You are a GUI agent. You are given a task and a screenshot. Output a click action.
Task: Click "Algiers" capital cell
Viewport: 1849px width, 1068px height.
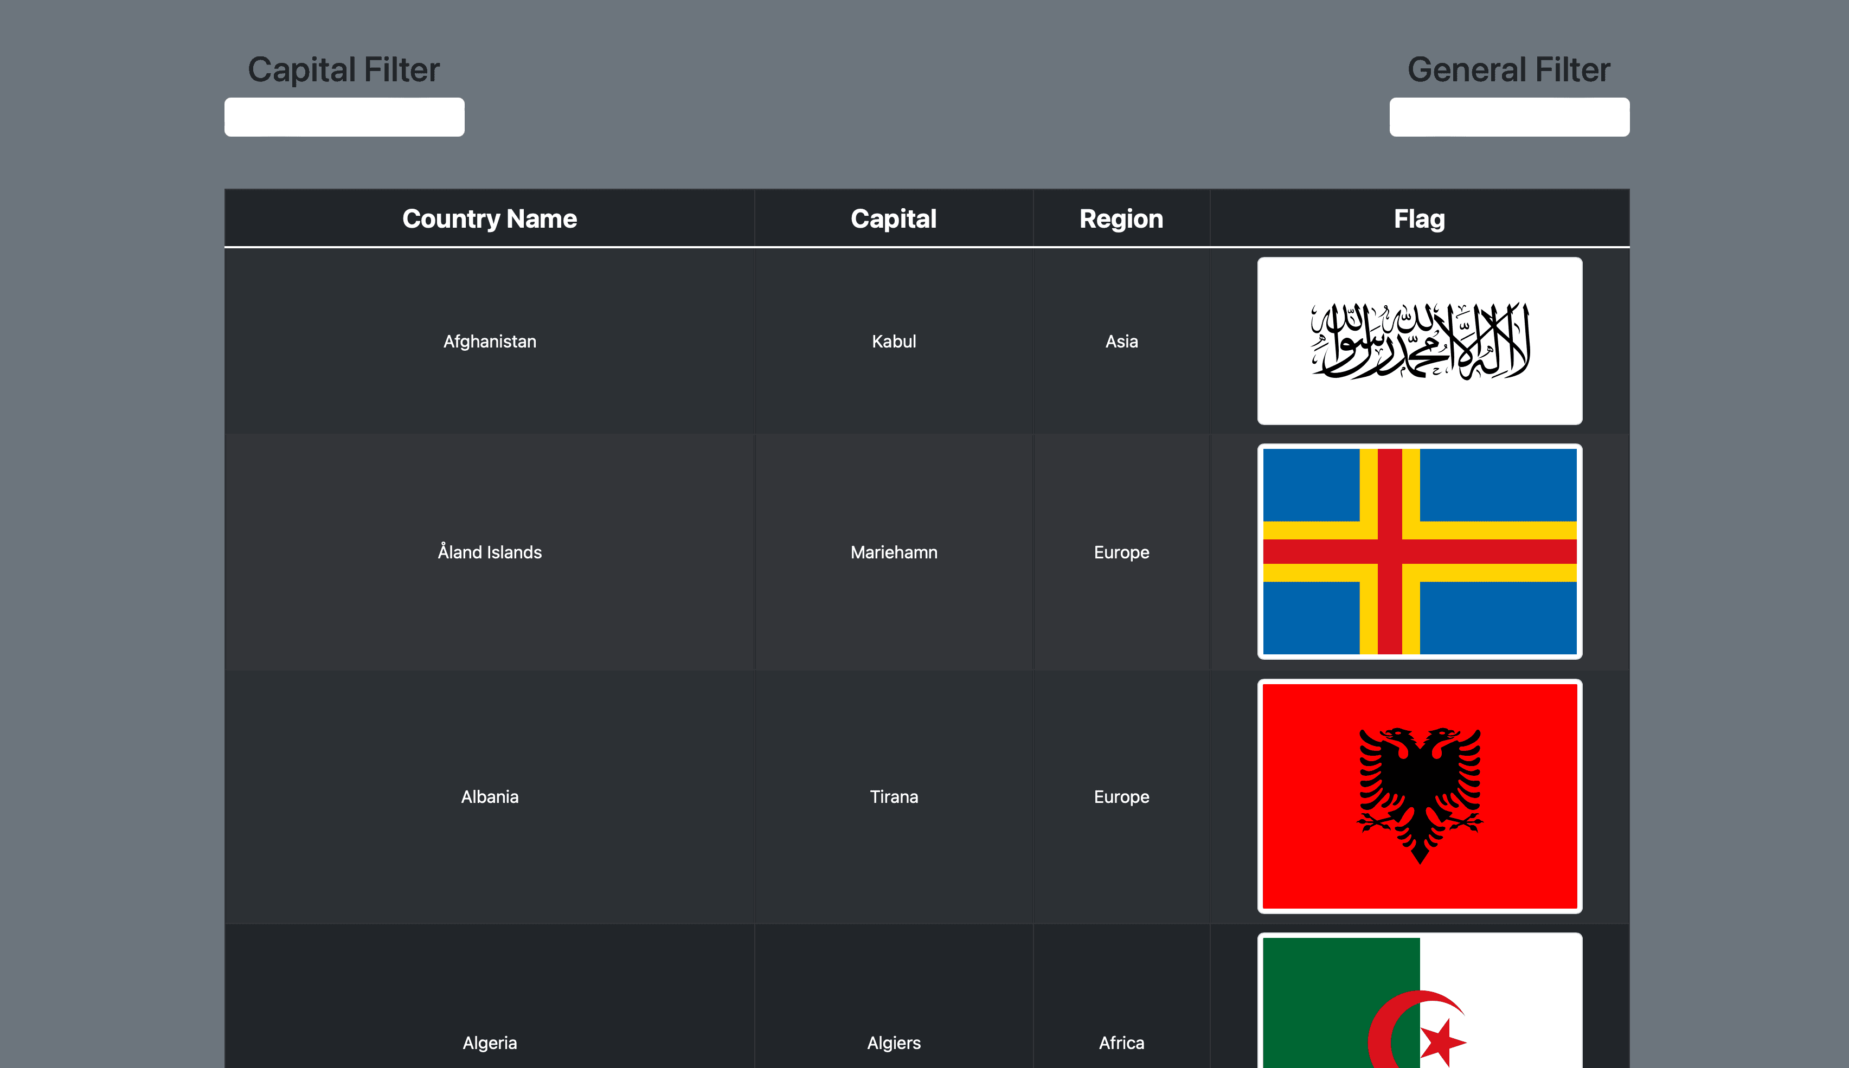(x=894, y=1043)
